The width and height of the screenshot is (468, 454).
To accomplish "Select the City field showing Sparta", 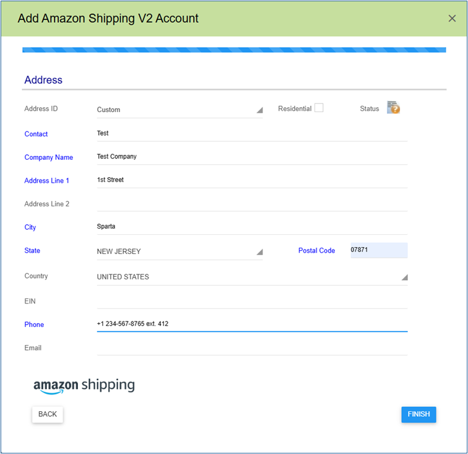I will [x=252, y=227].
